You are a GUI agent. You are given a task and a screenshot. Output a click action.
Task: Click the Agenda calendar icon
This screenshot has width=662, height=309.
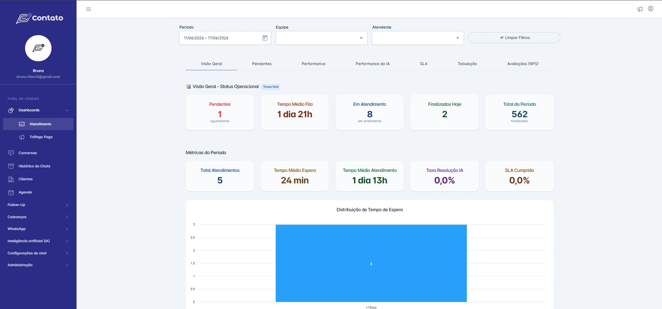click(11, 192)
